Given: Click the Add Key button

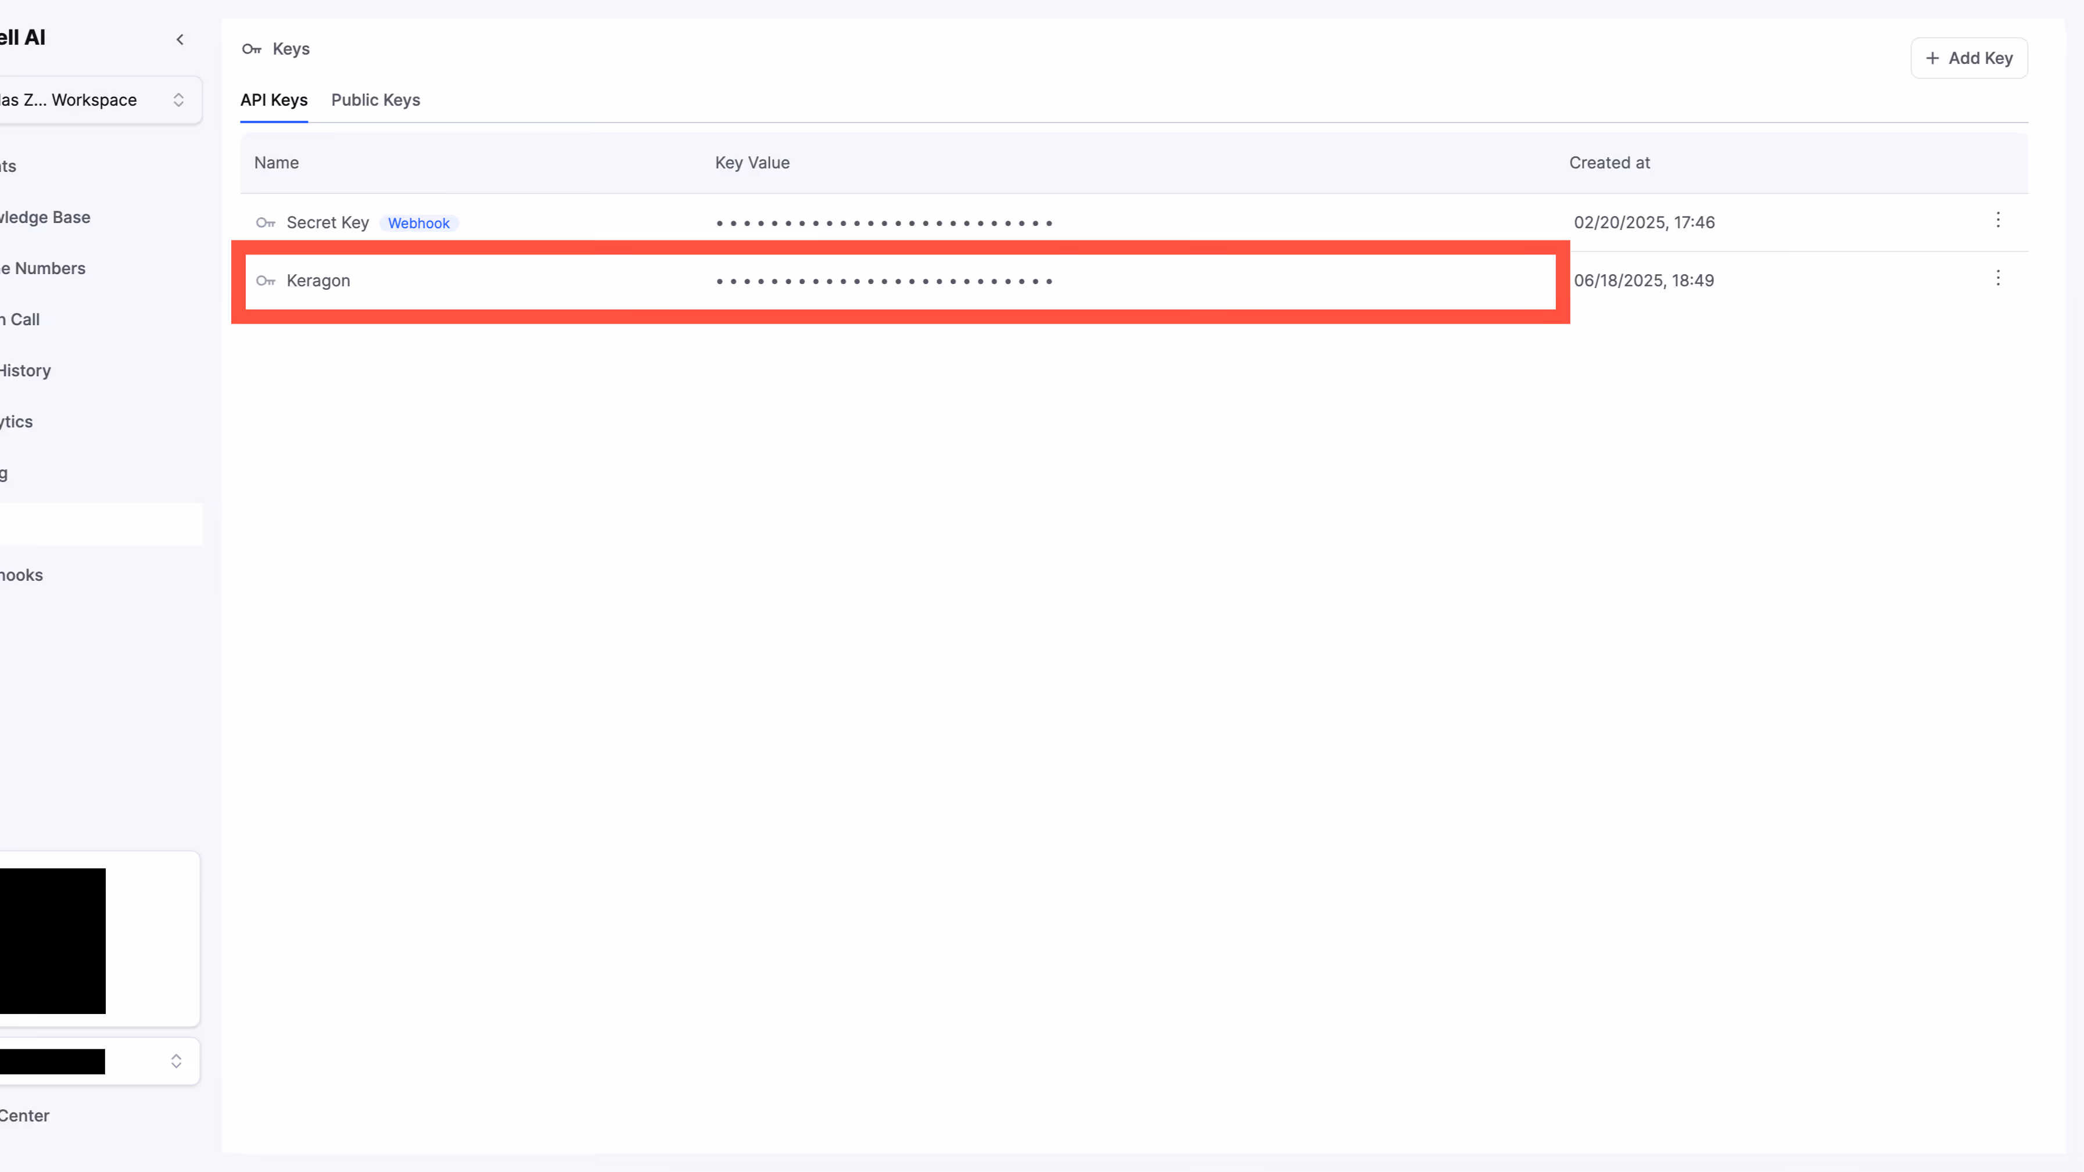Looking at the screenshot, I should pos(1970,58).
